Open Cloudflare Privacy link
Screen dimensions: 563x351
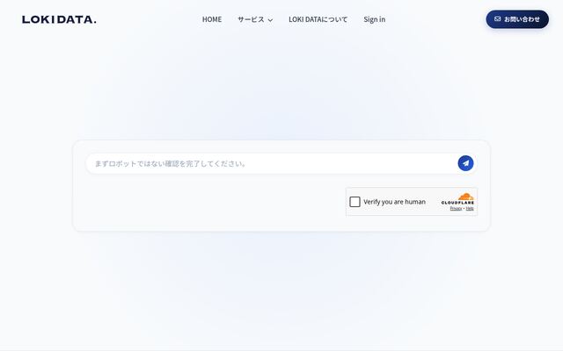click(456, 209)
